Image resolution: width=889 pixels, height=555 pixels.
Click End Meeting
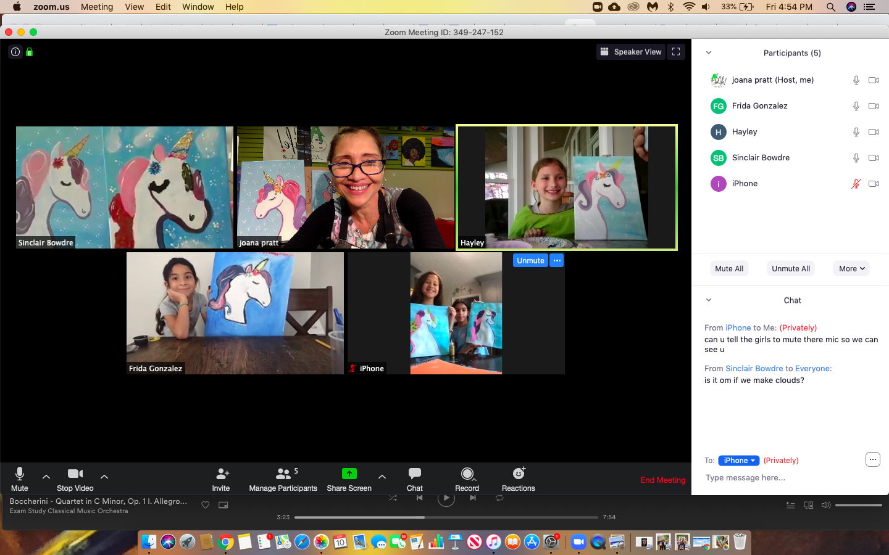tap(662, 480)
